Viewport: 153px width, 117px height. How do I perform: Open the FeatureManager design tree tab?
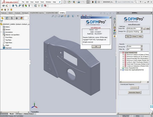tap(2, 18)
